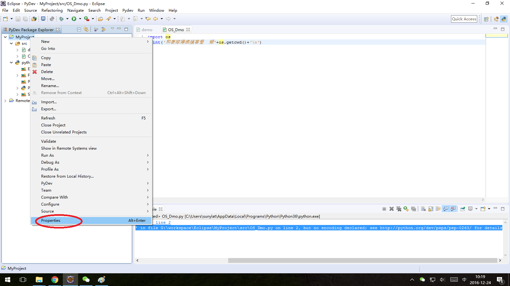The image size is (510, 286).
Task: Click the Run External Tools icon
Action: click(x=87, y=19)
